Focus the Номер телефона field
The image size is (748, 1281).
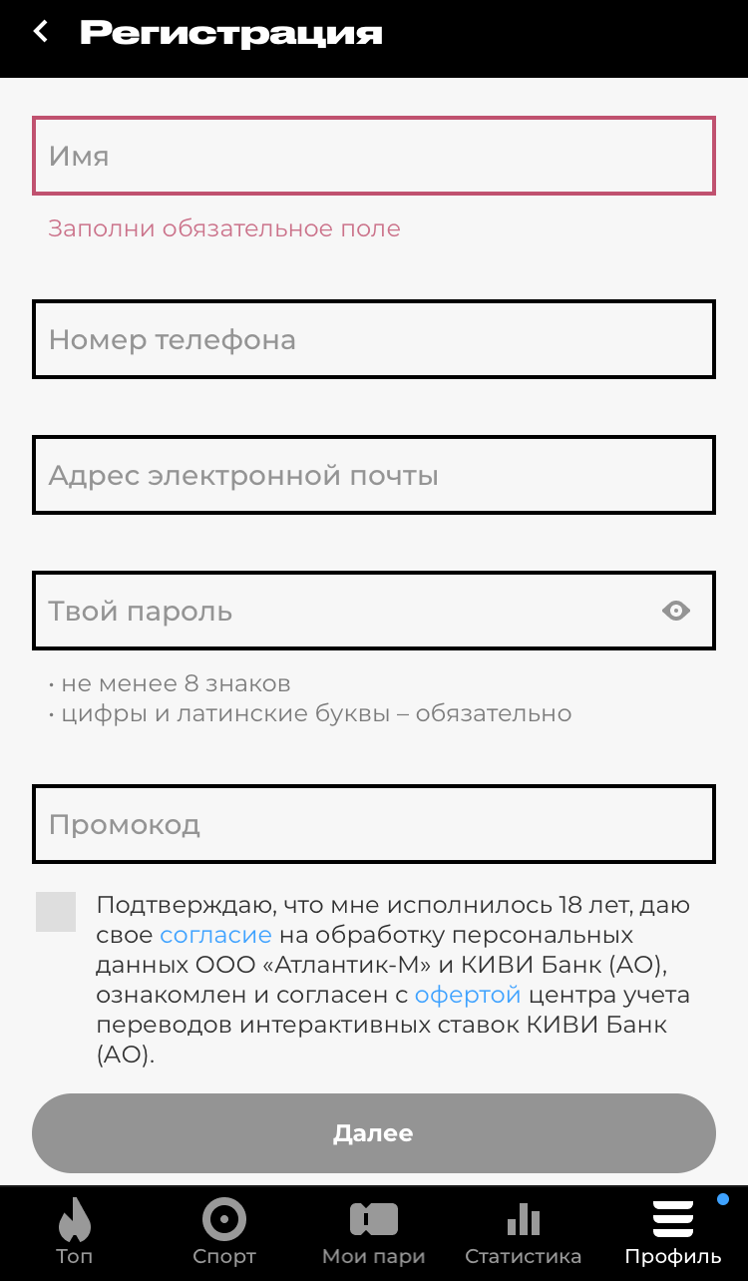pos(374,339)
